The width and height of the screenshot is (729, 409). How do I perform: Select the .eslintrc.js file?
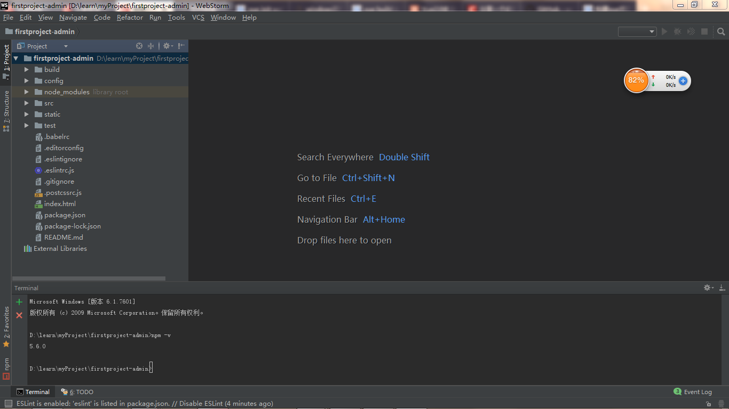pos(54,170)
